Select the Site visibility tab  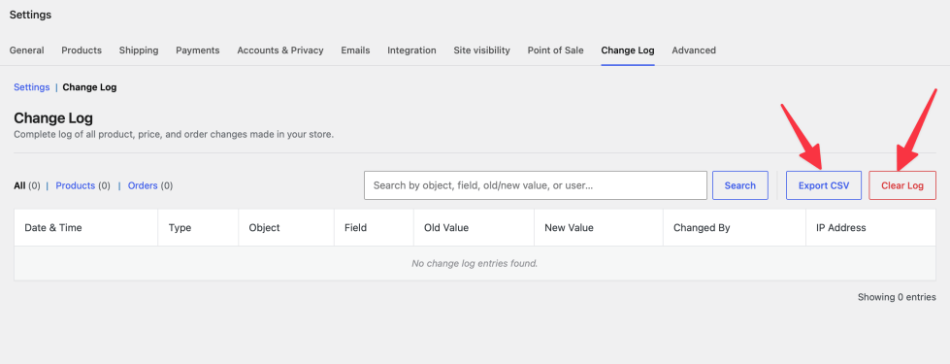click(481, 50)
